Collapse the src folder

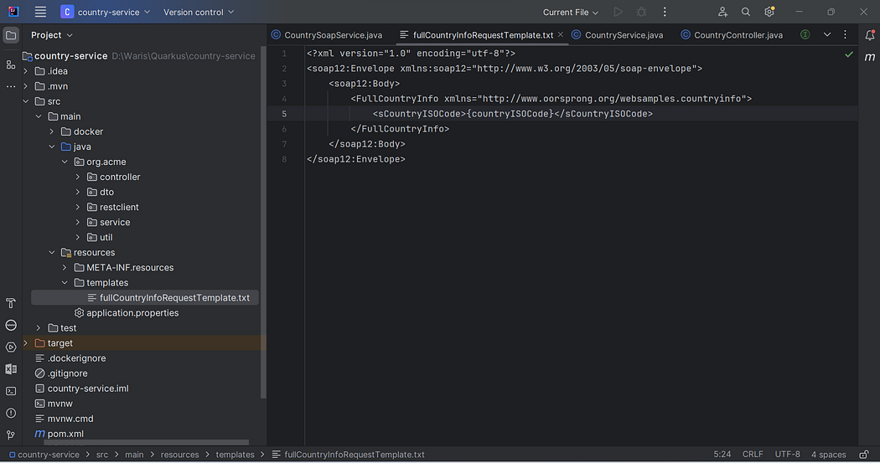pyautogui.click(x=25, y=101)
